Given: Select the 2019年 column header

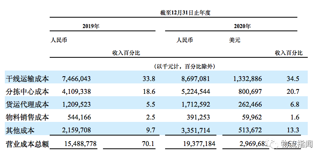Looking at the screenshot, I should tap(91, 26).
